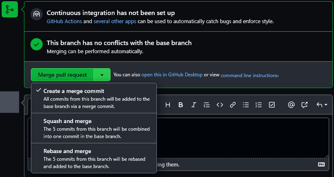Click the text area resize handle corner
Screen dimensions: 334x177
click(327, 156)
